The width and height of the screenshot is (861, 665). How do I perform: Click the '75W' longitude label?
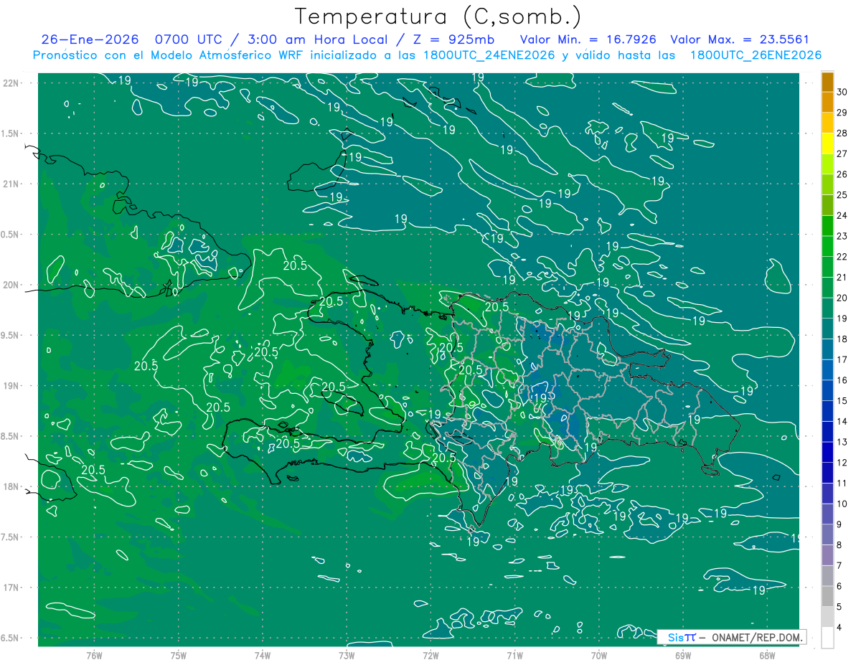pos(179,655)
